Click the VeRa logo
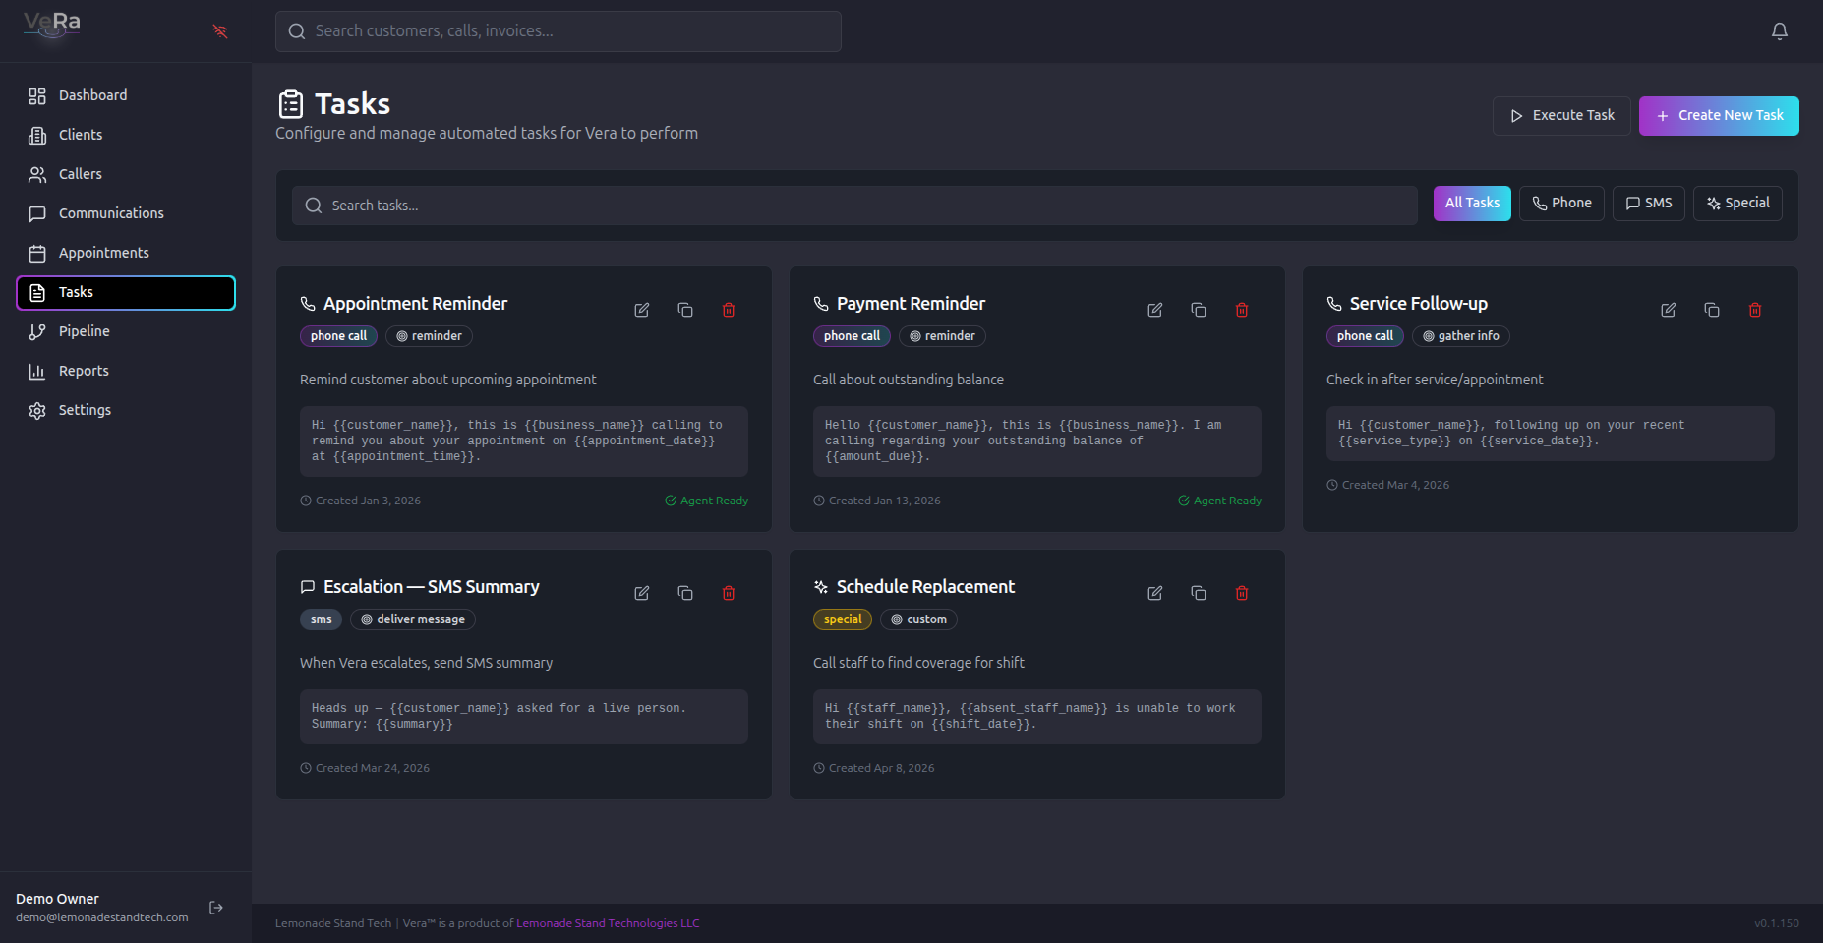The width and height of the screenshot is (1823, 943). pyautogui.click(x=52, y=25)
